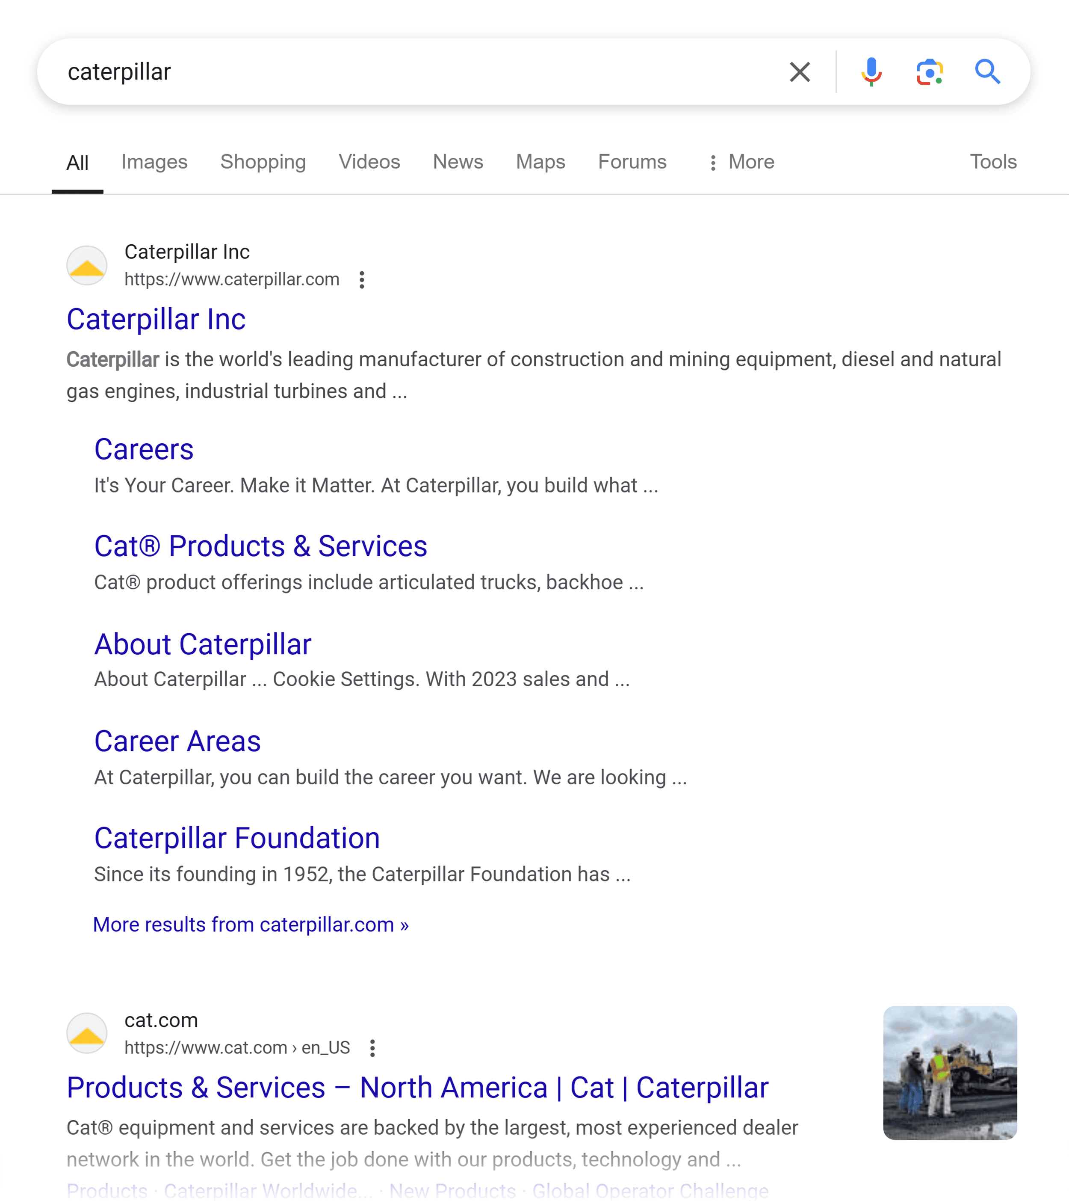Open Products & Services – North America result
Viewport: 1069px width, 1201px height.
pyautogui.click(x=418, y=1088)
